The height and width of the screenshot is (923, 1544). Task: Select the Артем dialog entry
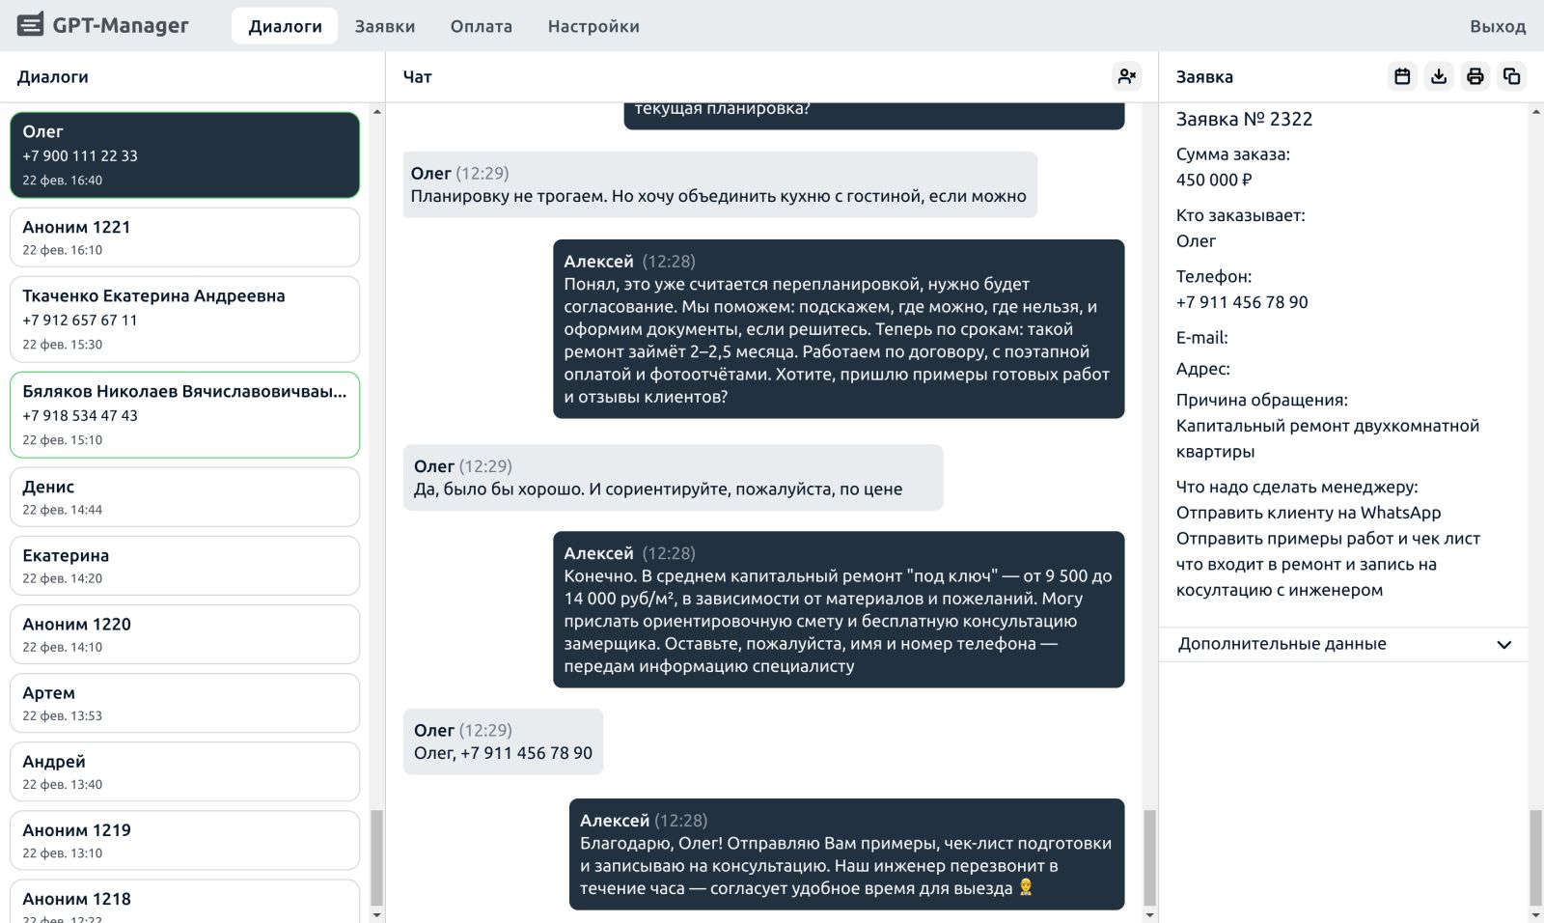tap(184, 703)
